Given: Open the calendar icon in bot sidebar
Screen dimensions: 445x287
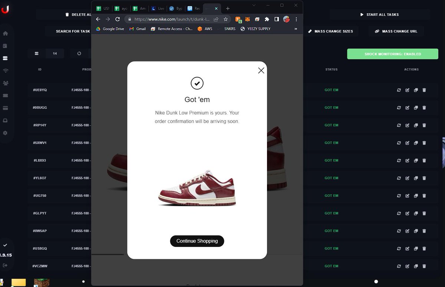Looking at the screenshot, I should (x=5, y=46).
